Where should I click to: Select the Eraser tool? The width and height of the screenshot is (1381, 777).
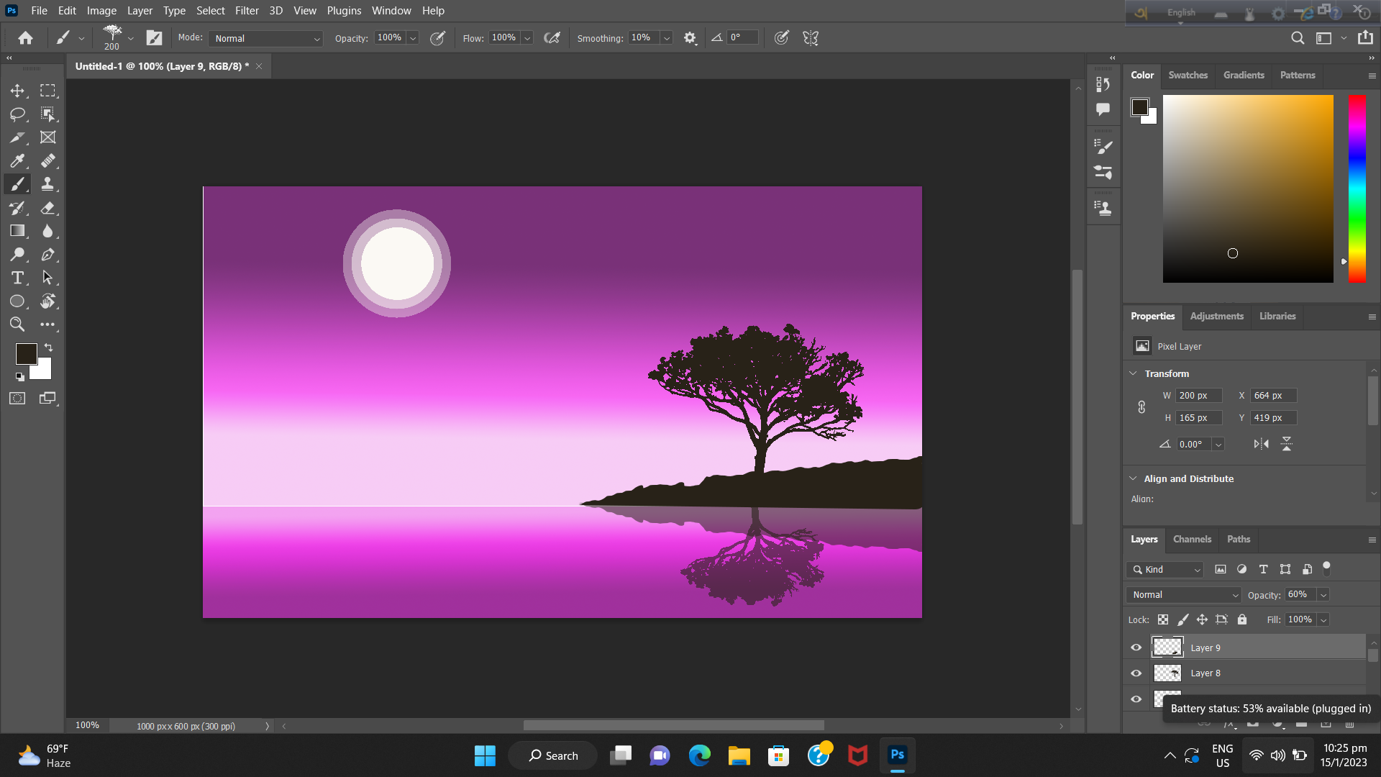click(x=47, y=208)
